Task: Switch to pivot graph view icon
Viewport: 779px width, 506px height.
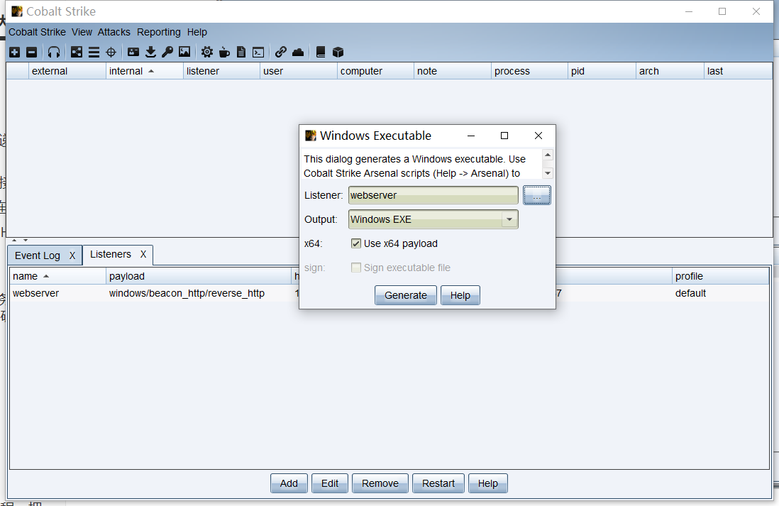Action: tap(77, 53)
